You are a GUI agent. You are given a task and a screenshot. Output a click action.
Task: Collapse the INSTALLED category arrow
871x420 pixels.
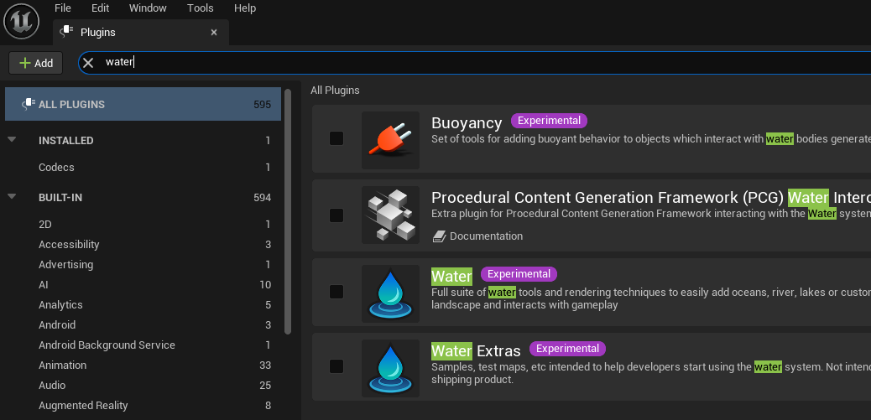click(13, 140)
